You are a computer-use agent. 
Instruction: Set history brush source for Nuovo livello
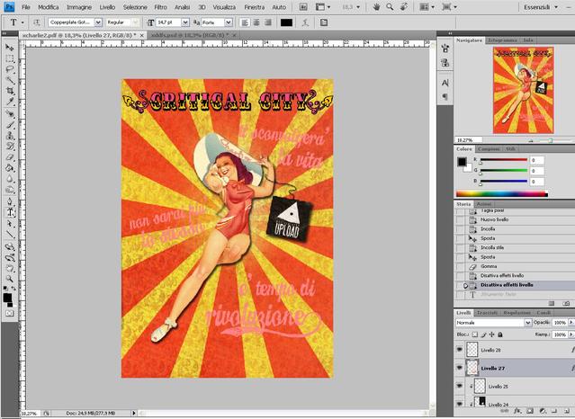(x=460, y=219)
